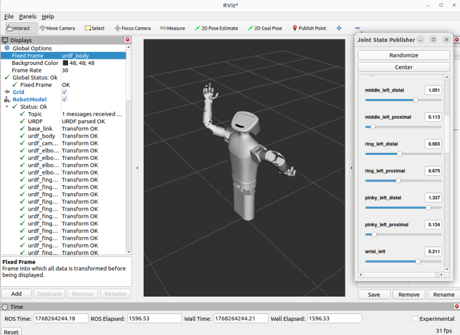
Task: Select the Interact tool
Action: tap(22, 28)
